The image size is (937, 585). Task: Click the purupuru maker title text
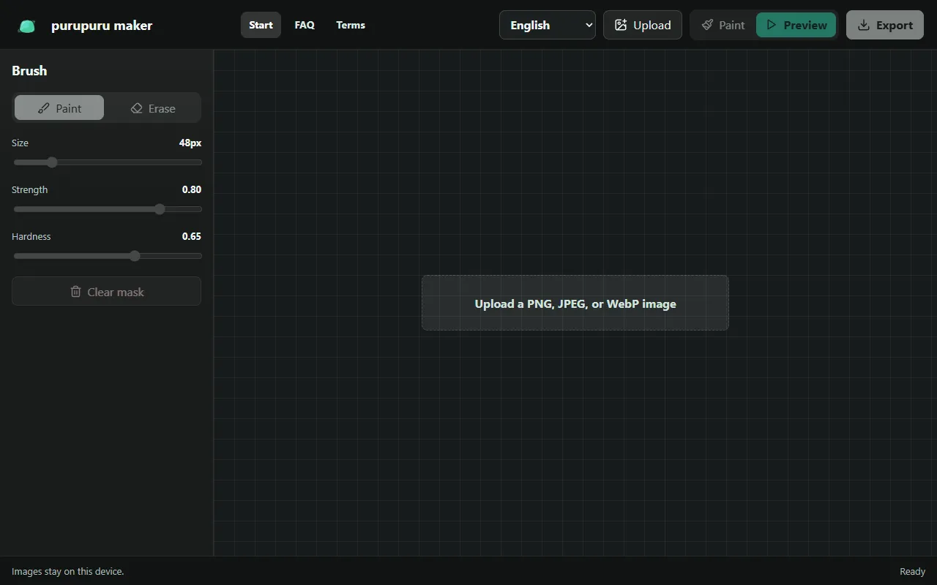click(x=102, y=26)
